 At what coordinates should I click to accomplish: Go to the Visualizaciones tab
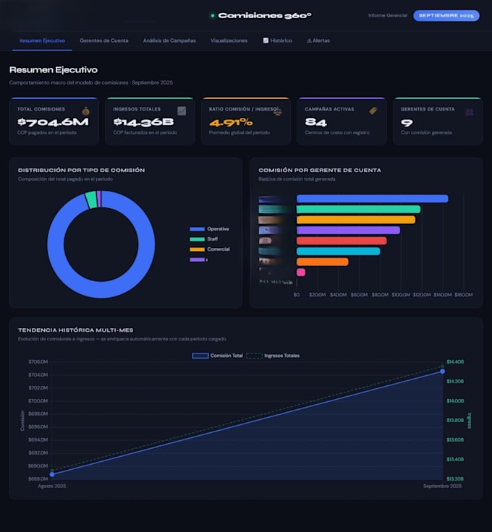(x=229, y=40)
